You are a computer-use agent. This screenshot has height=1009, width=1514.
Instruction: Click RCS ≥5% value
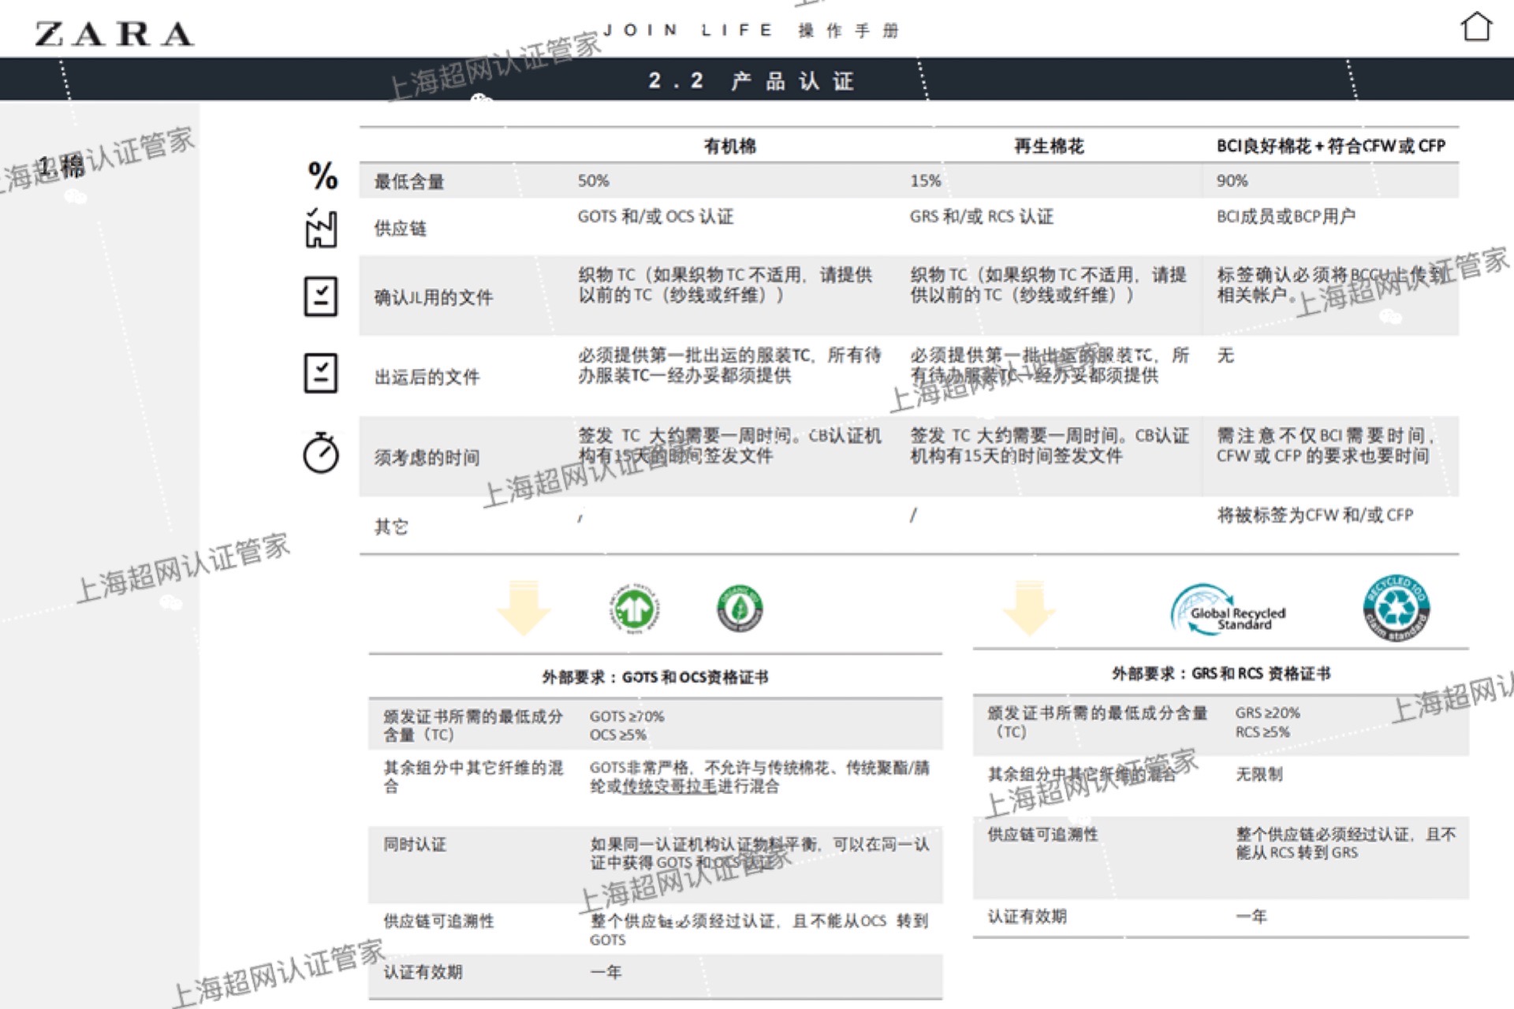tap(1262, 732)
